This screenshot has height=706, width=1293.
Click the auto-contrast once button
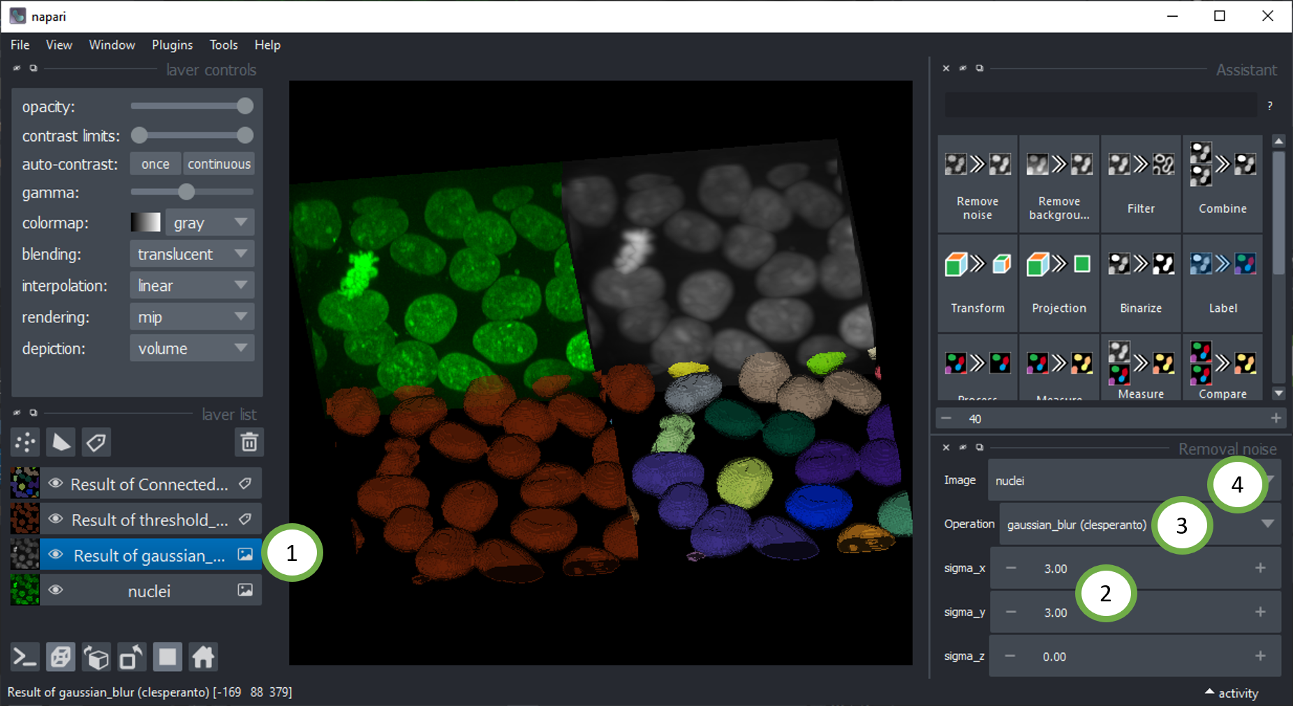[x=155, y=164]
